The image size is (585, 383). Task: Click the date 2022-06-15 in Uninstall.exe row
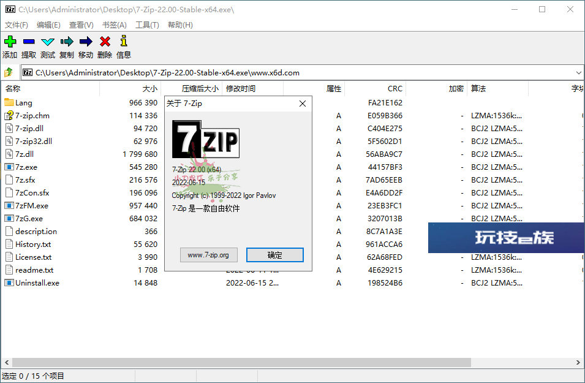(x=252, y=283)
